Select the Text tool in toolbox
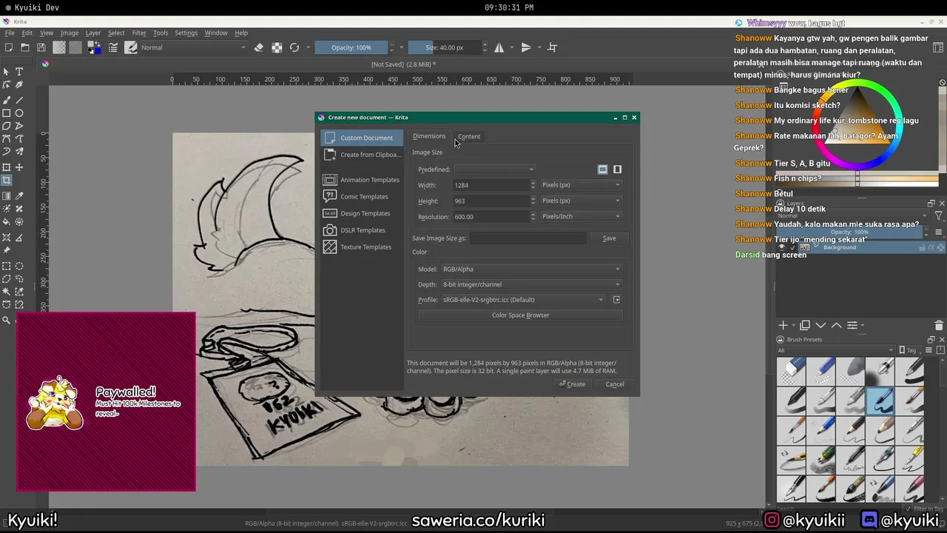947x533 pixels. (19, 72)
